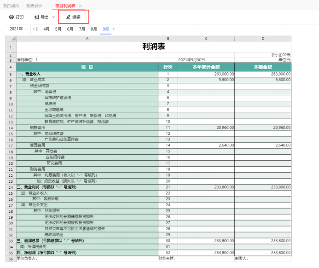Switch to 我的桌面 tab
This screenshot has height=268, width=319.
pos(12,6)
